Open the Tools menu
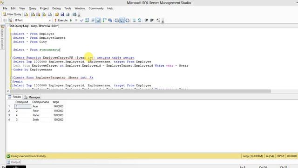 68,8
